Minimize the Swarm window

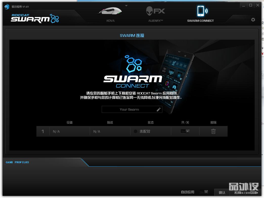(x=244, y=5)
